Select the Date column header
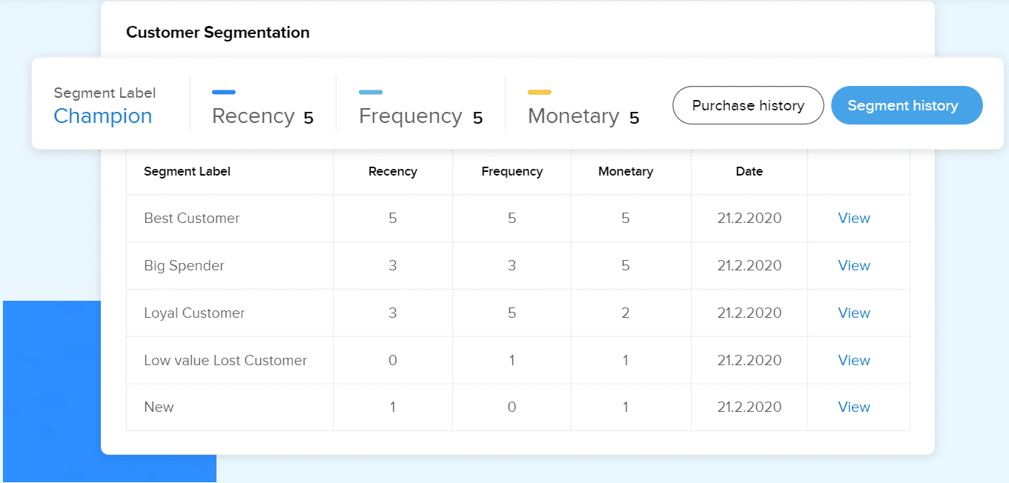Screen dimensions: 1009x483 pyautogui.click(x=750, y=171)
